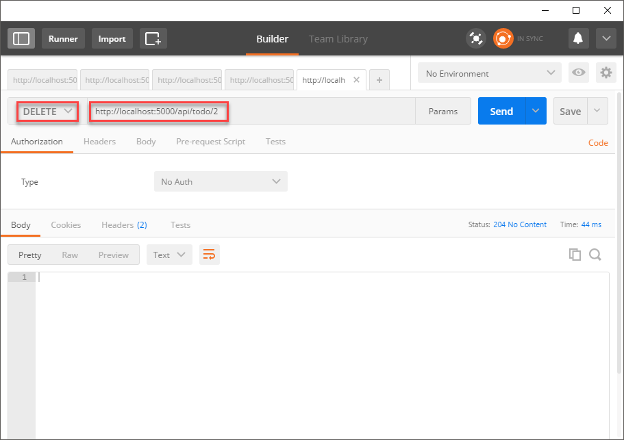Search the response with magnifier icon
This screenshot has width=624, height=440.
(x=595, y=255)
